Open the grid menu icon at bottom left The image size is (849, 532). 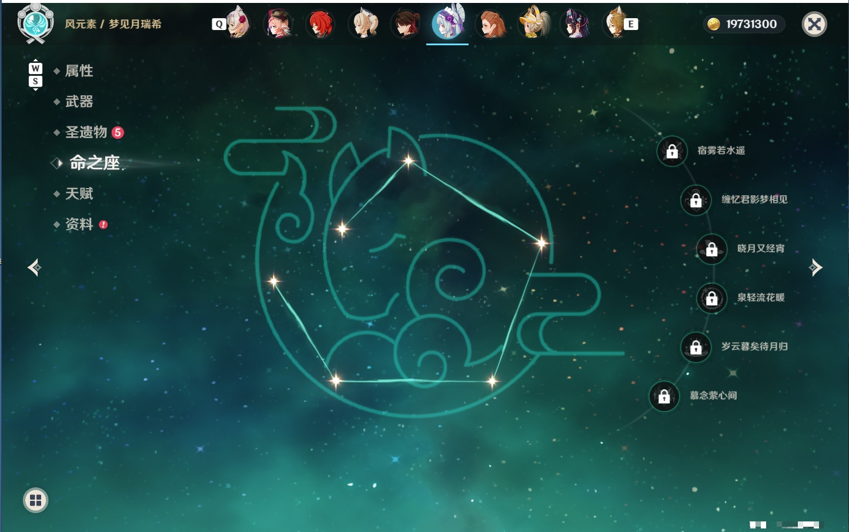tap(35, 500)
